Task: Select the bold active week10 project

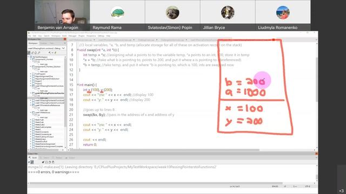Action: (50, 93)
